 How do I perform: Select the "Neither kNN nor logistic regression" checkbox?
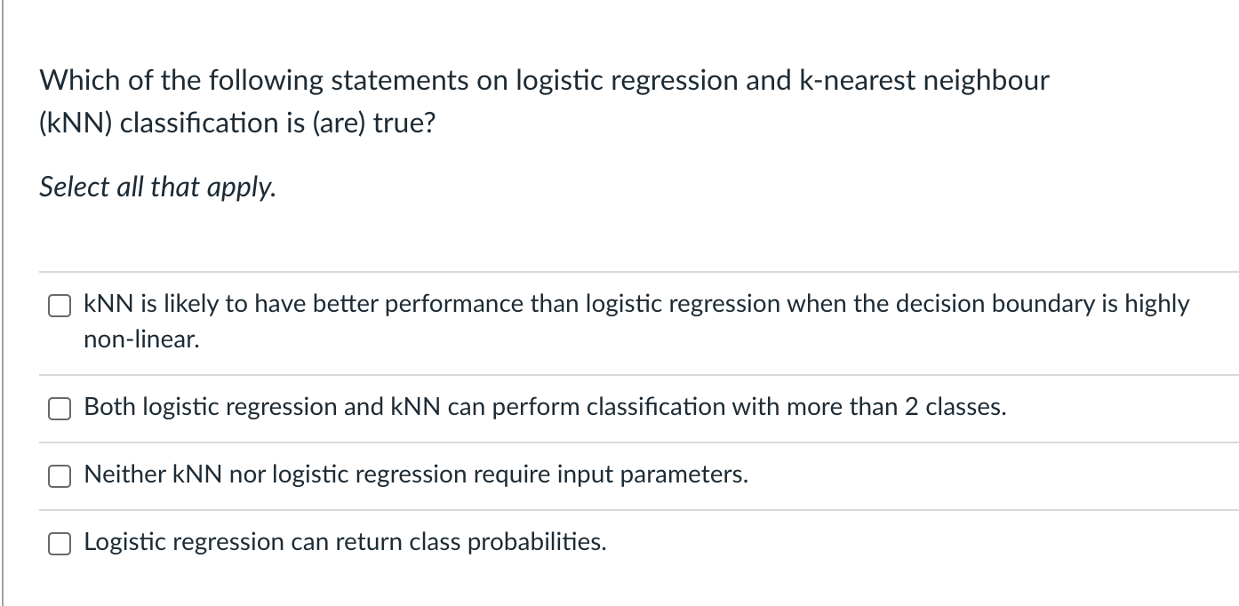[60, 476]
